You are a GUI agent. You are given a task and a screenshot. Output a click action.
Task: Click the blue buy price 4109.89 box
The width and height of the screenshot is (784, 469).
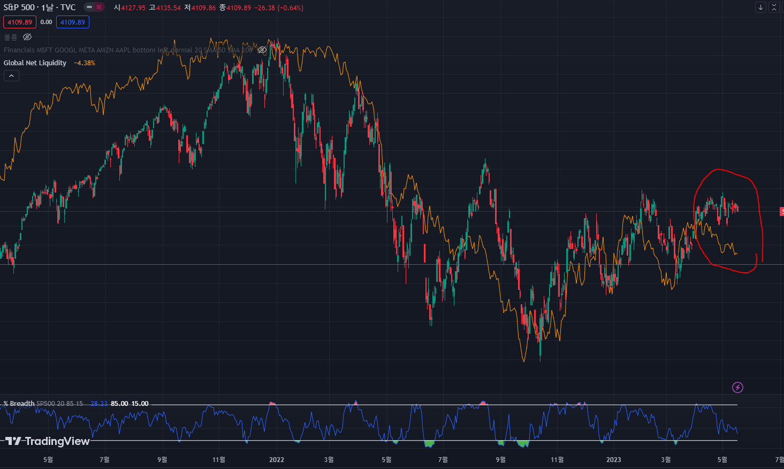73,22
